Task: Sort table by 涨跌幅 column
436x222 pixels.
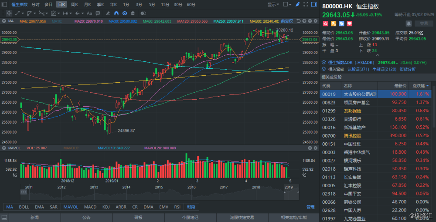Action: (x=420, y=86)
